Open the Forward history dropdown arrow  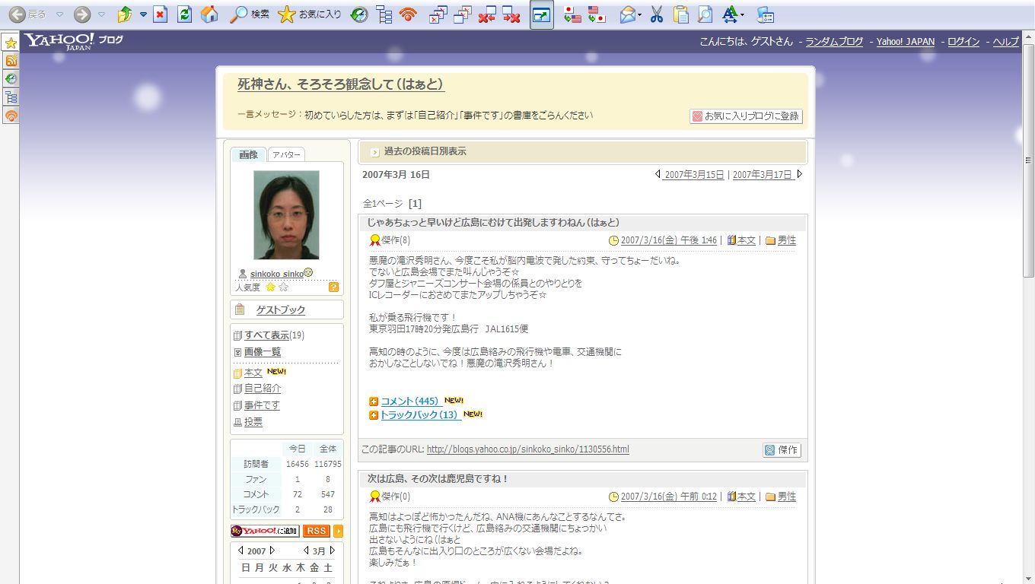click(101, 14)
